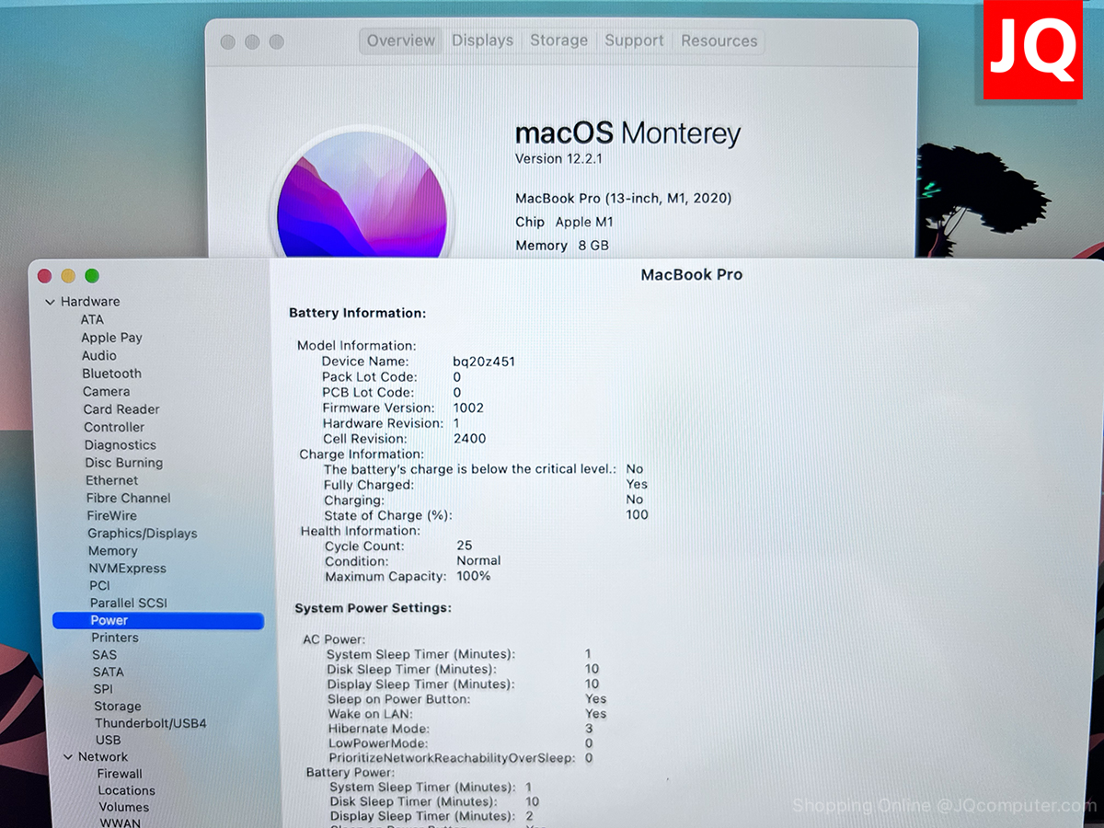The width and height of the screenshot is (1104, 828).
Task: Select Firewall under Network
Action: point(120,774)
